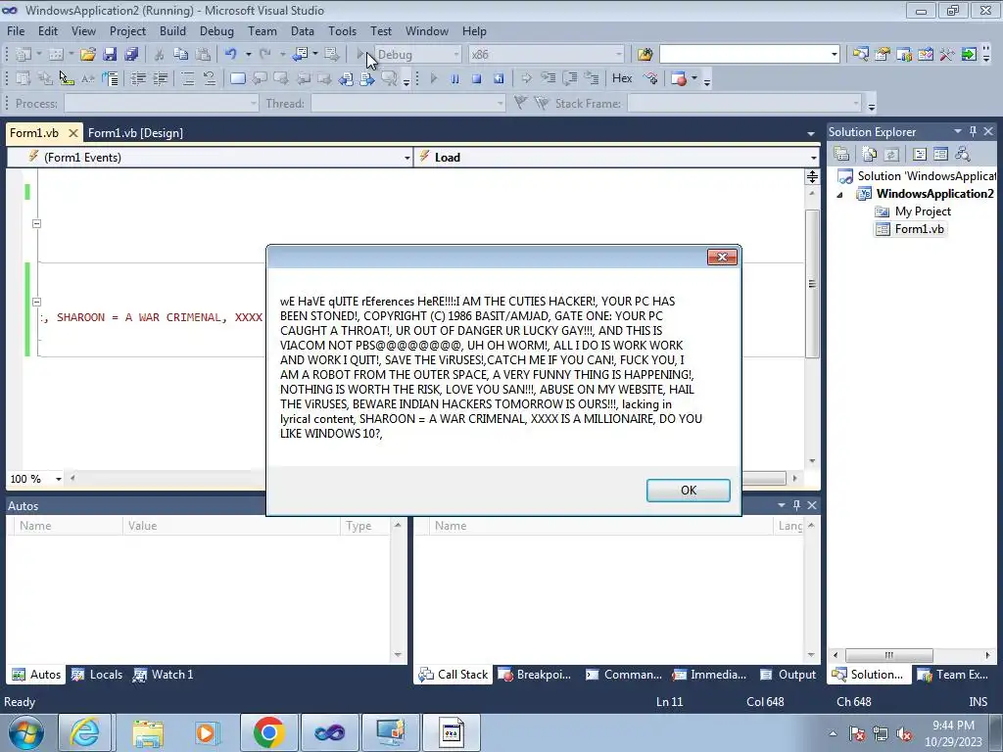Collapse the WindowsApplication2 project node
Viewport: 1003px width, 752px height.
[839, 195]
